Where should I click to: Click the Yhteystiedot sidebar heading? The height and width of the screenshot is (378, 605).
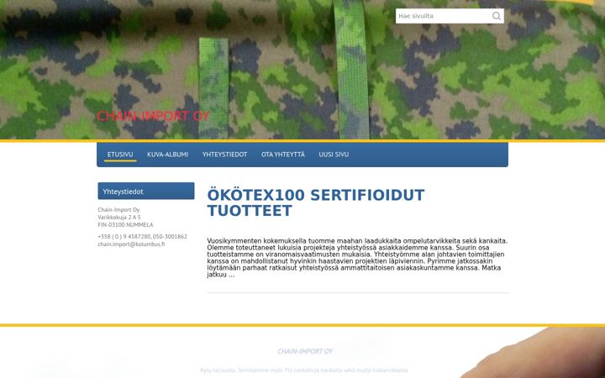[x=146, y=191]
